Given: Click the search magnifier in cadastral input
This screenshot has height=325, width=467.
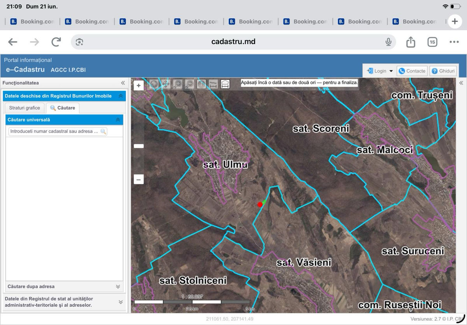Looking at the screenshot, I should pos(103,132).
